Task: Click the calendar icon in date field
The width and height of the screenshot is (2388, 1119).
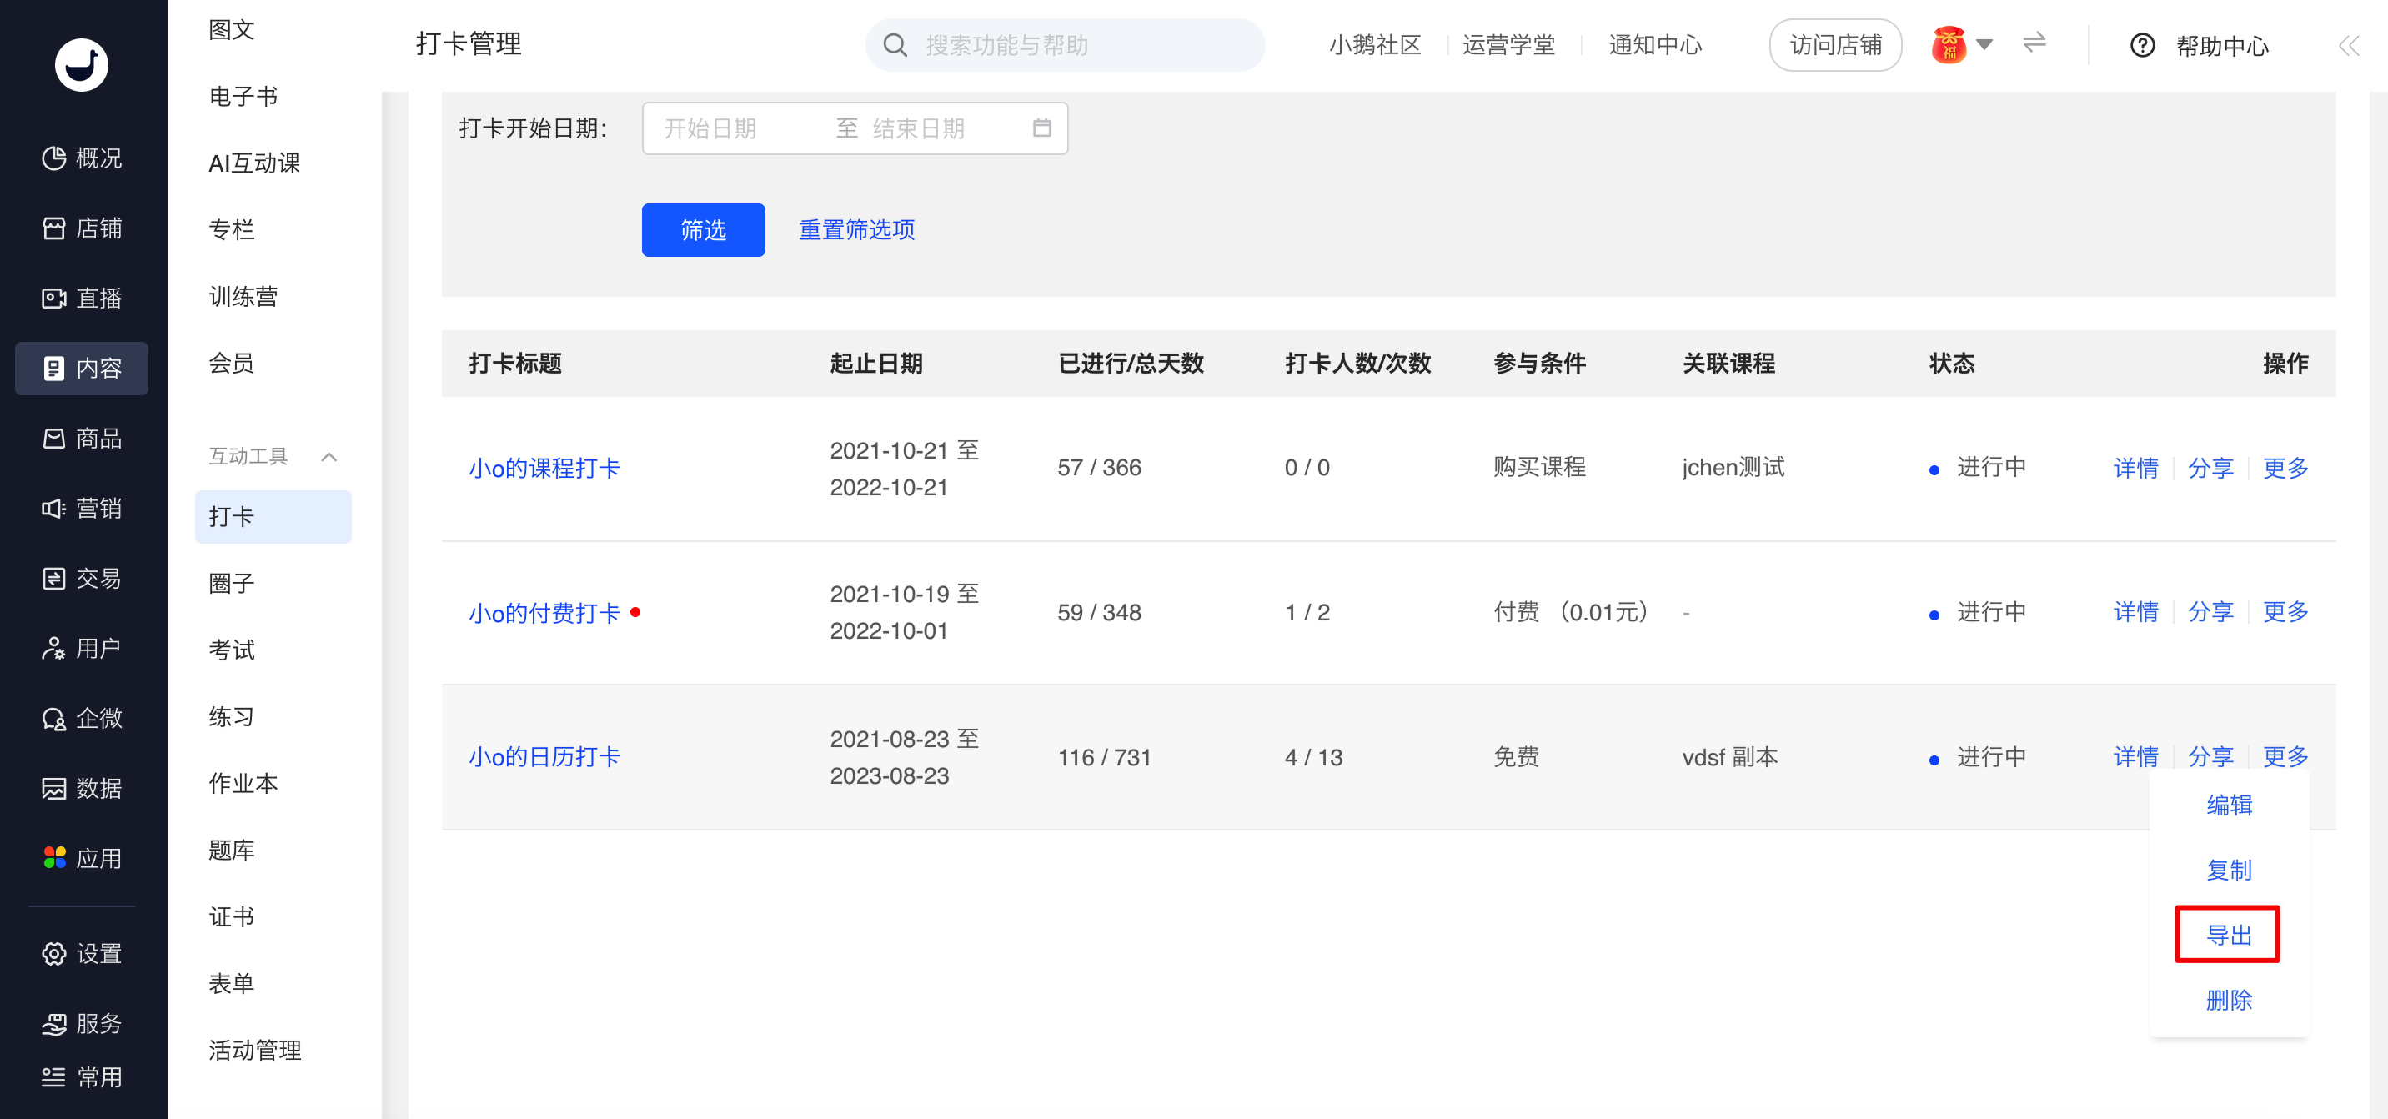Action: (x=1042, y=128)
